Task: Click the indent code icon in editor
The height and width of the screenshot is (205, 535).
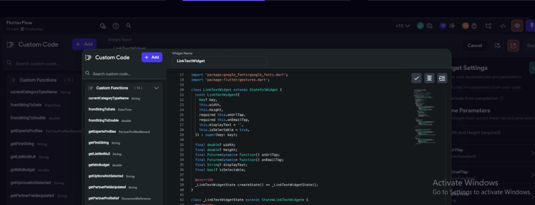Action: 442,78
